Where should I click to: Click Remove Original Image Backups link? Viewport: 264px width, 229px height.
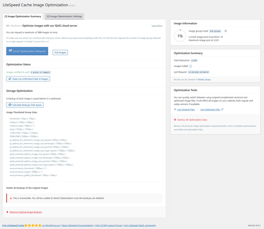pyautogui.click(x=26, y=212)
